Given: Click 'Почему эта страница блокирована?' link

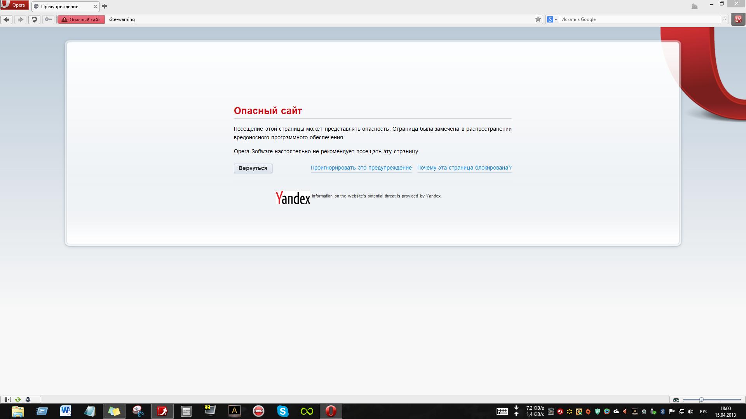Looking at the screenshot, I should [x=464, y=168].
